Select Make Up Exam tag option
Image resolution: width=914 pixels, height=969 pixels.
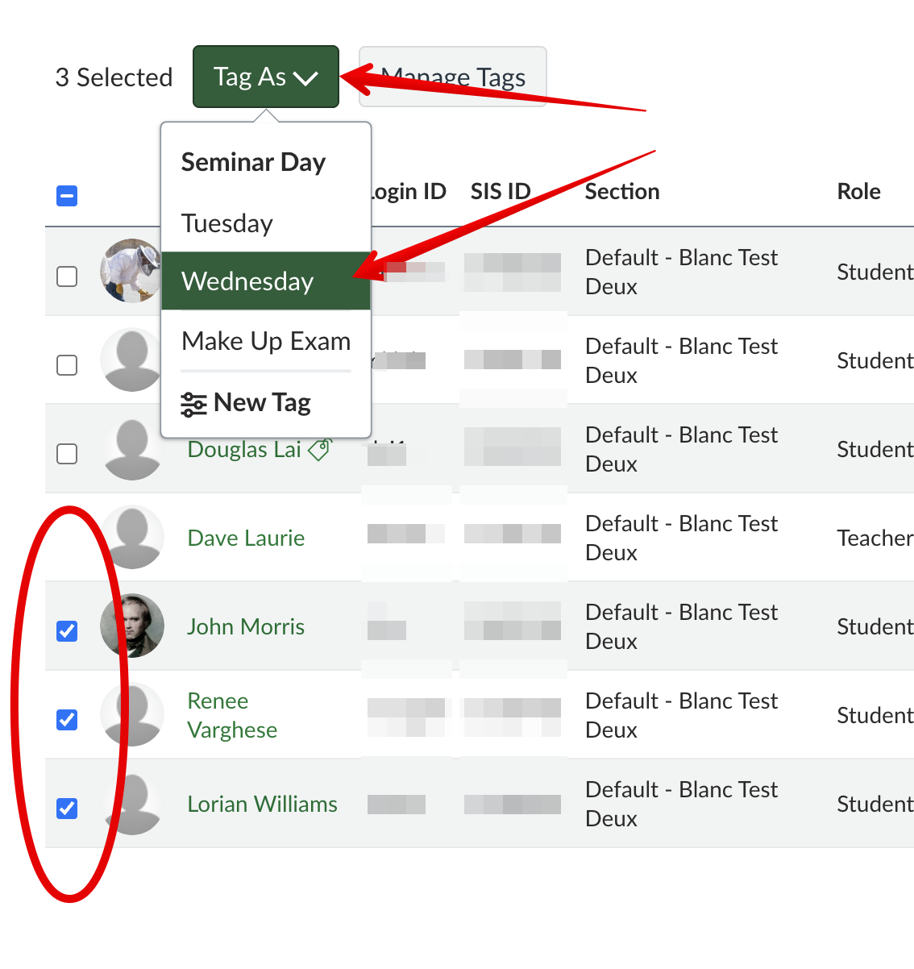(266, 341)
